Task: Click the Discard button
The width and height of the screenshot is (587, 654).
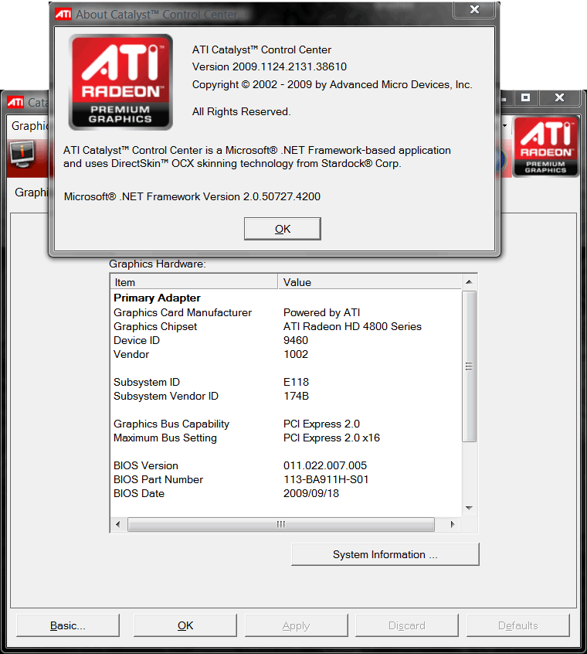Action: (406, 625)
